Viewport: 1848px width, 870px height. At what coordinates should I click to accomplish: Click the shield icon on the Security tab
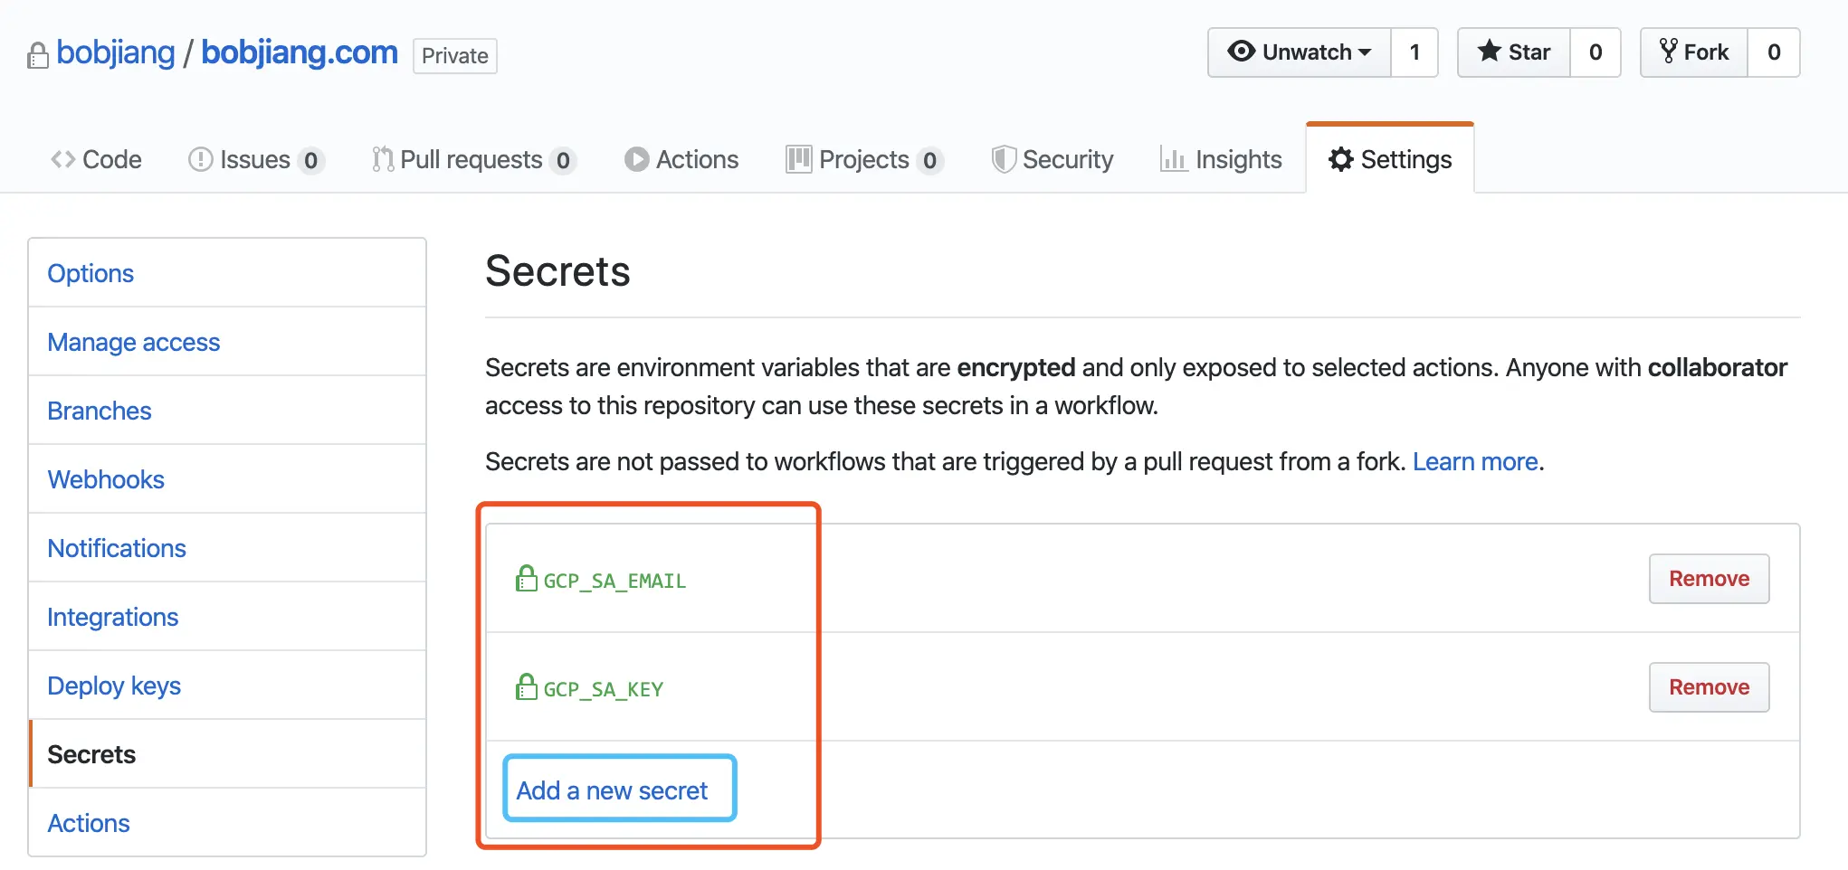[x=1004, y=159]
